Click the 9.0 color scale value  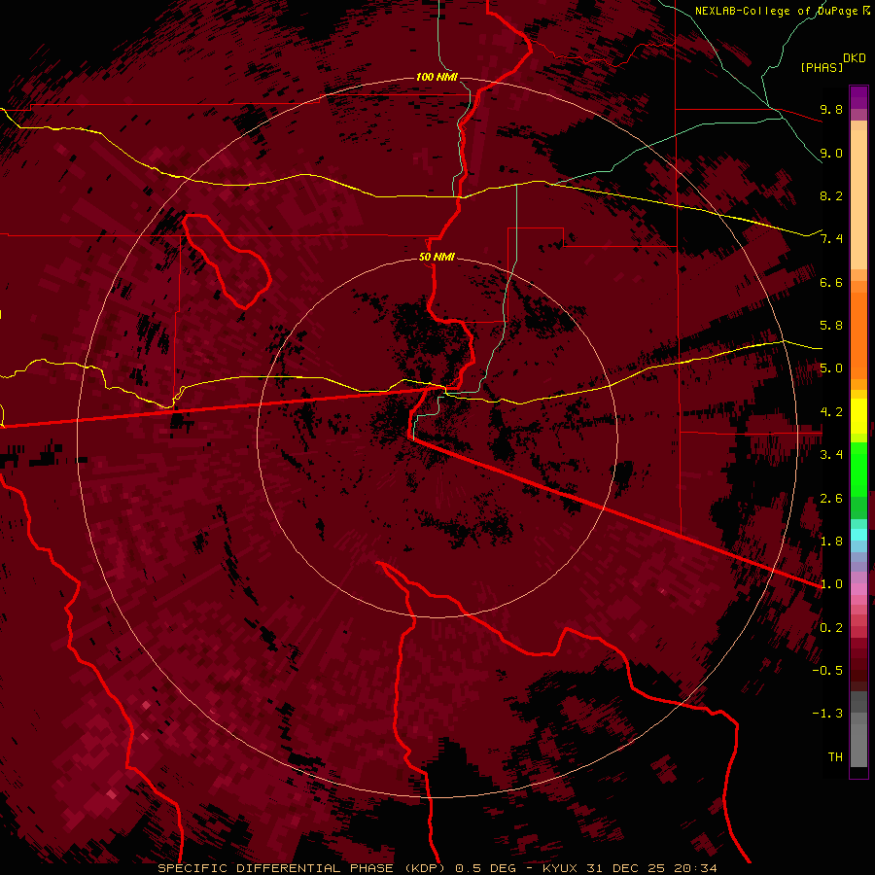click(831, 153)
